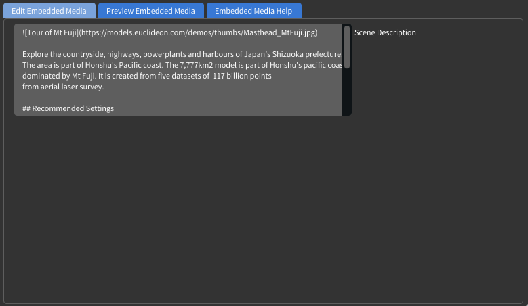528x306 pixels.
Task: Click the '## Recommended Settings' heading line
Action: [x=68, y=108]
